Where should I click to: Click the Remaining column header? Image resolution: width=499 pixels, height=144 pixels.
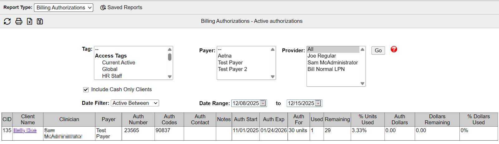(337, 119)
